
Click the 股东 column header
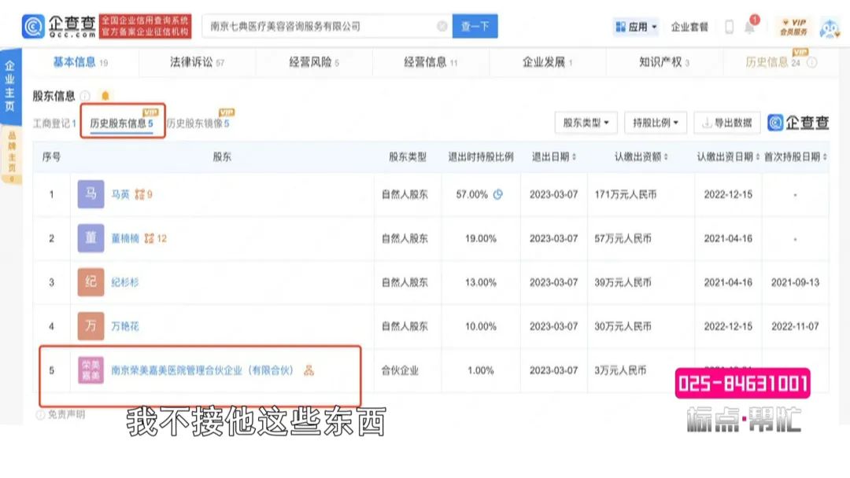pyautogui.click(x=222, y=157)
